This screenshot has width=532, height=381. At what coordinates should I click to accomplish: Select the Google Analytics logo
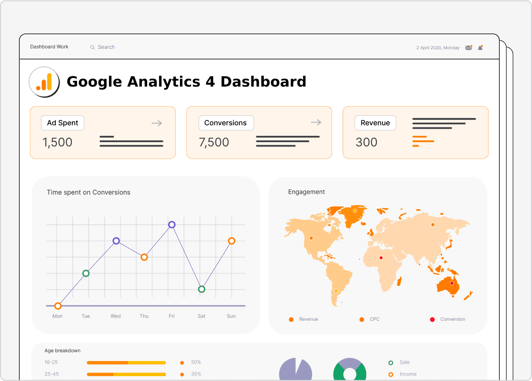(44, 82)
